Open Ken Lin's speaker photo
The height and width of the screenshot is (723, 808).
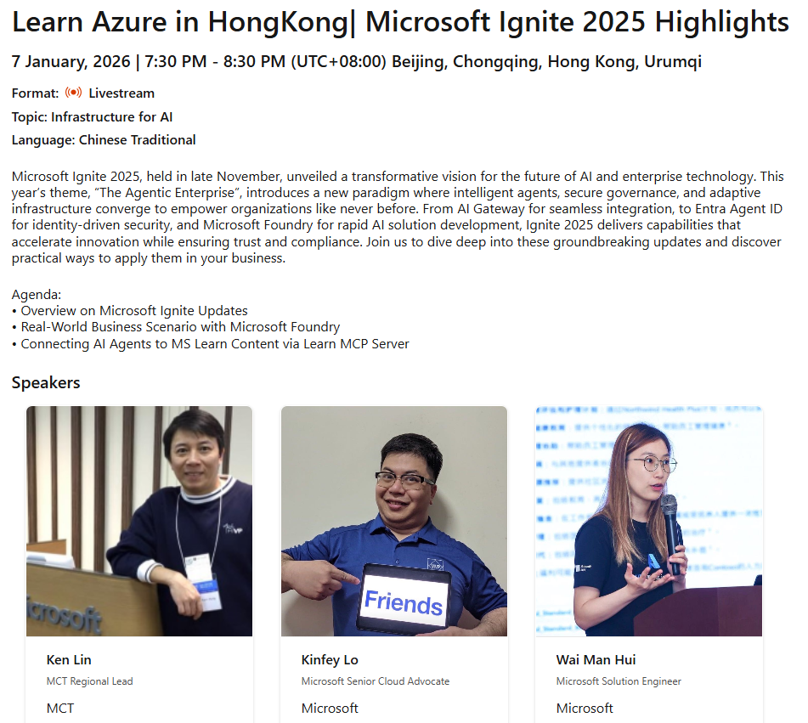pos(139,521)
